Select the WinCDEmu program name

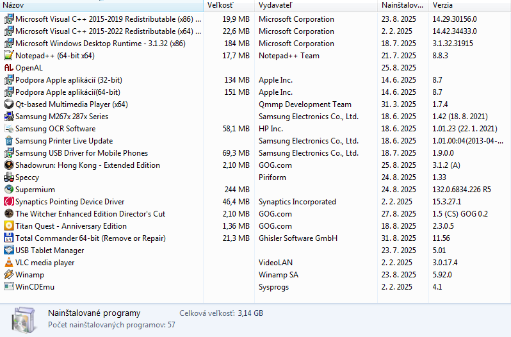tap(35, 287)
